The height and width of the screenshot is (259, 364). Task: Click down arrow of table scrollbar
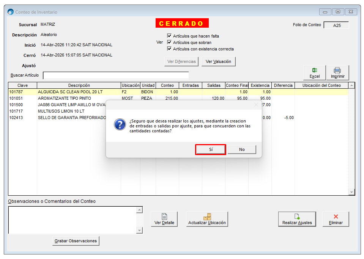point(351,192)
